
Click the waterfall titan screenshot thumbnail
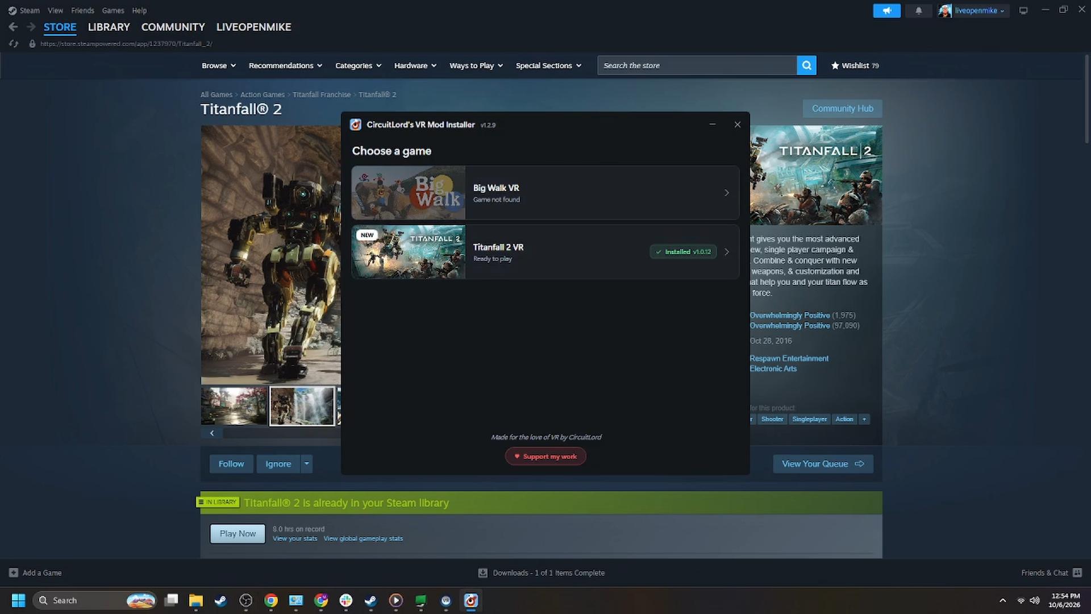tap(302, 406)
